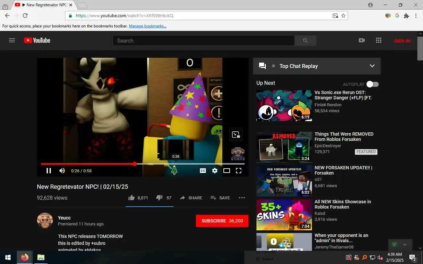Dislike the video with thumbs down
This screenshot has width=423, height=264.
click(159, 198)
